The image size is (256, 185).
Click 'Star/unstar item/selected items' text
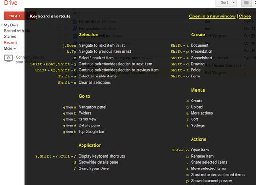tap(218, 175)
